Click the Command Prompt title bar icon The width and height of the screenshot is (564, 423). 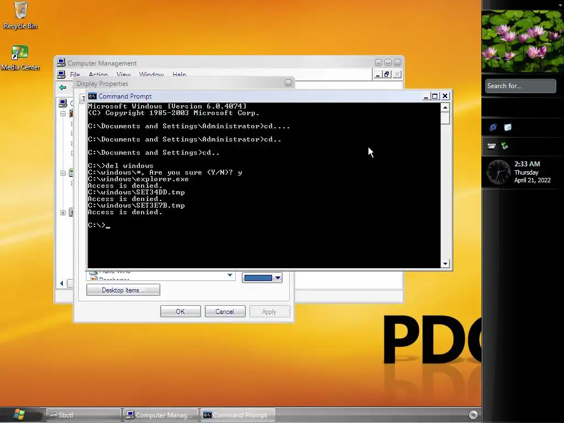(93, 96)
